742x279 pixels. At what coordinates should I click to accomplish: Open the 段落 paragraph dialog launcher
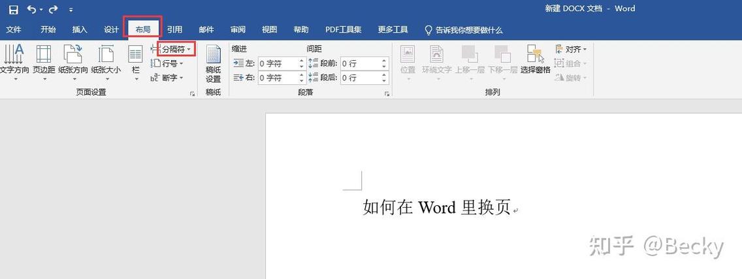(x=387, y=94)
